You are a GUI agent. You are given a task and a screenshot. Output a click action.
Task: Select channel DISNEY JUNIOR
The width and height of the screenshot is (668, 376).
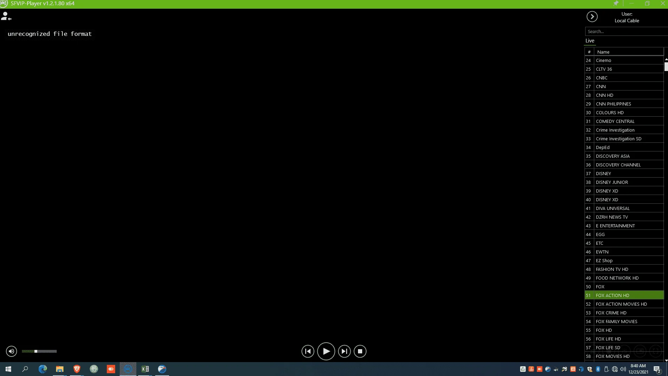(624, 182)
